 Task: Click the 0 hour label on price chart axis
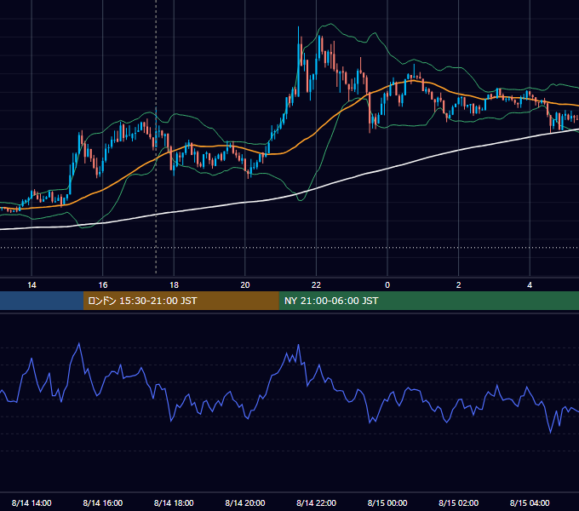387,285
